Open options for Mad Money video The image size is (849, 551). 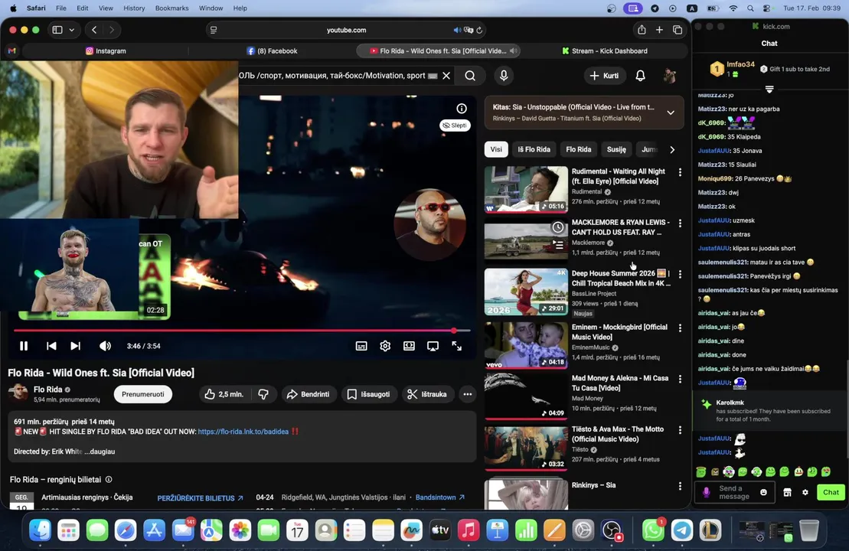(680, 379)
